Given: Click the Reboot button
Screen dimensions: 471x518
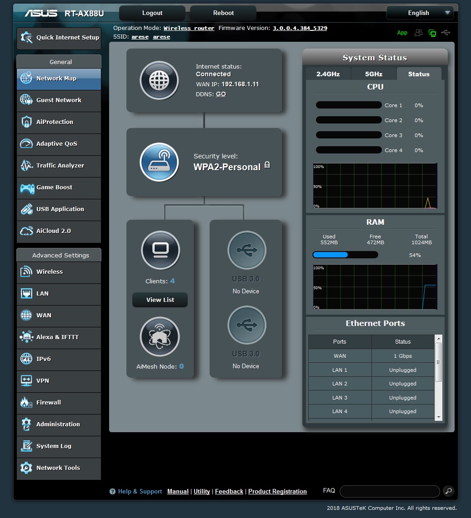Looking at the screenshot, I should click(x=223, y=13).
